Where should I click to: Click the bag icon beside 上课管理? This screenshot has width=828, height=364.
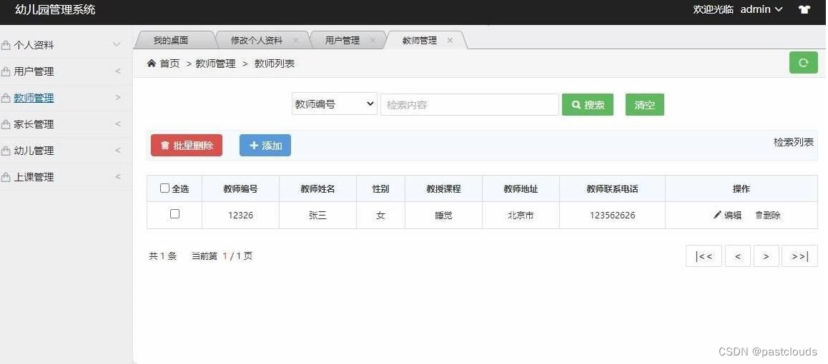pyautogui.click(x=6, y=178)
